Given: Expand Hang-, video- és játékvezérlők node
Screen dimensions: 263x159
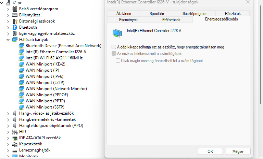Looking at the screenshot, I should 8,114.
